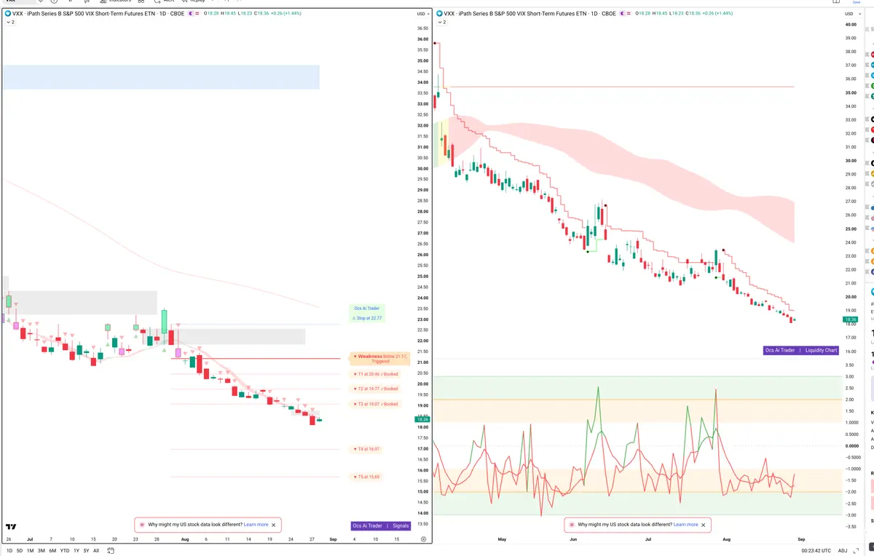Open timezone menu showing 00:23:42 UTC
The width and height of the screenshot is (874, 556).
(x=815, y=551)
